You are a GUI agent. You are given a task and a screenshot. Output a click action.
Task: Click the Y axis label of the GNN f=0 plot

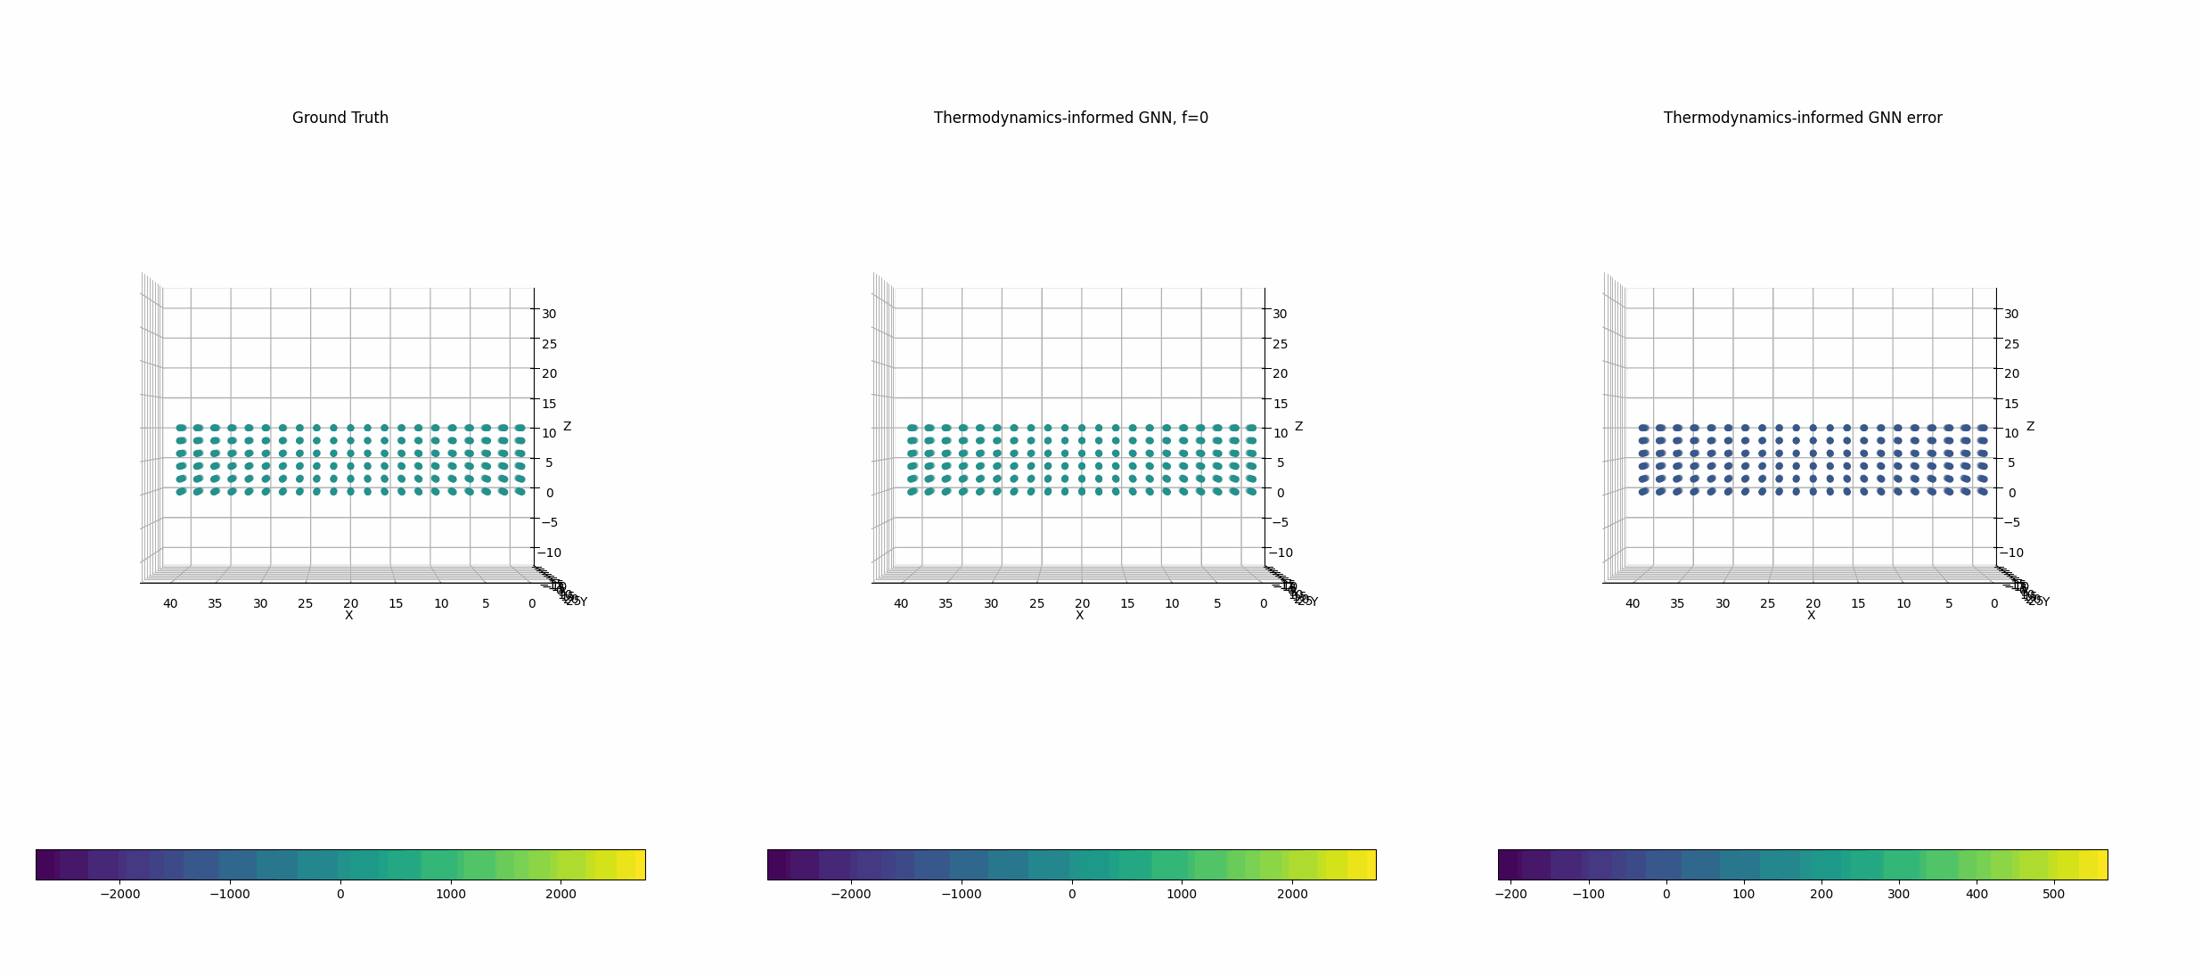tap(1314, 602)
